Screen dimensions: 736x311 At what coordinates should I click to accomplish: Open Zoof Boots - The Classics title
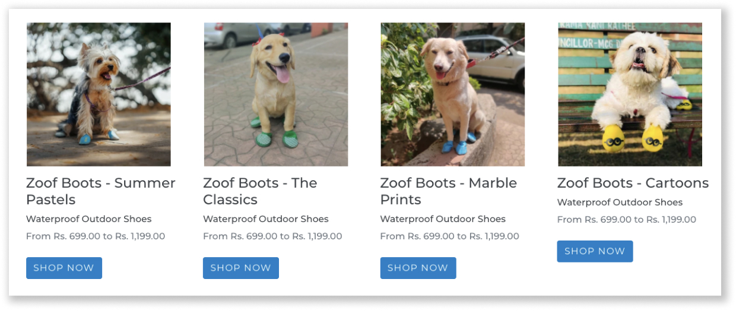point(260,191)
